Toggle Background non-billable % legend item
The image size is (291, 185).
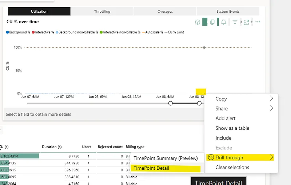pyautogui.click(x=77, y=32)
